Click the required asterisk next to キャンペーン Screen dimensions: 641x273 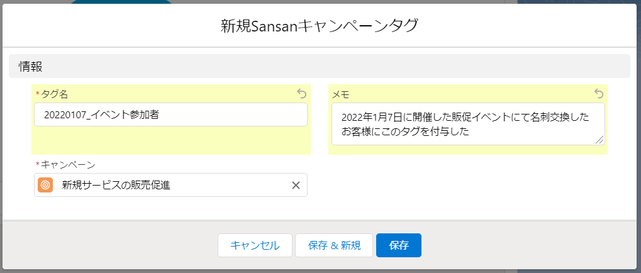coord(38,165)
